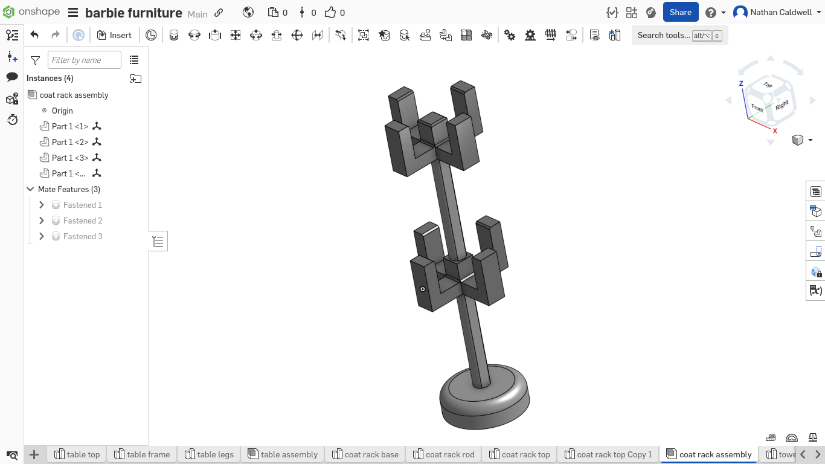Open the comments panel icon
The height and width of the screenshot is (464, 825).
[12, 77]
